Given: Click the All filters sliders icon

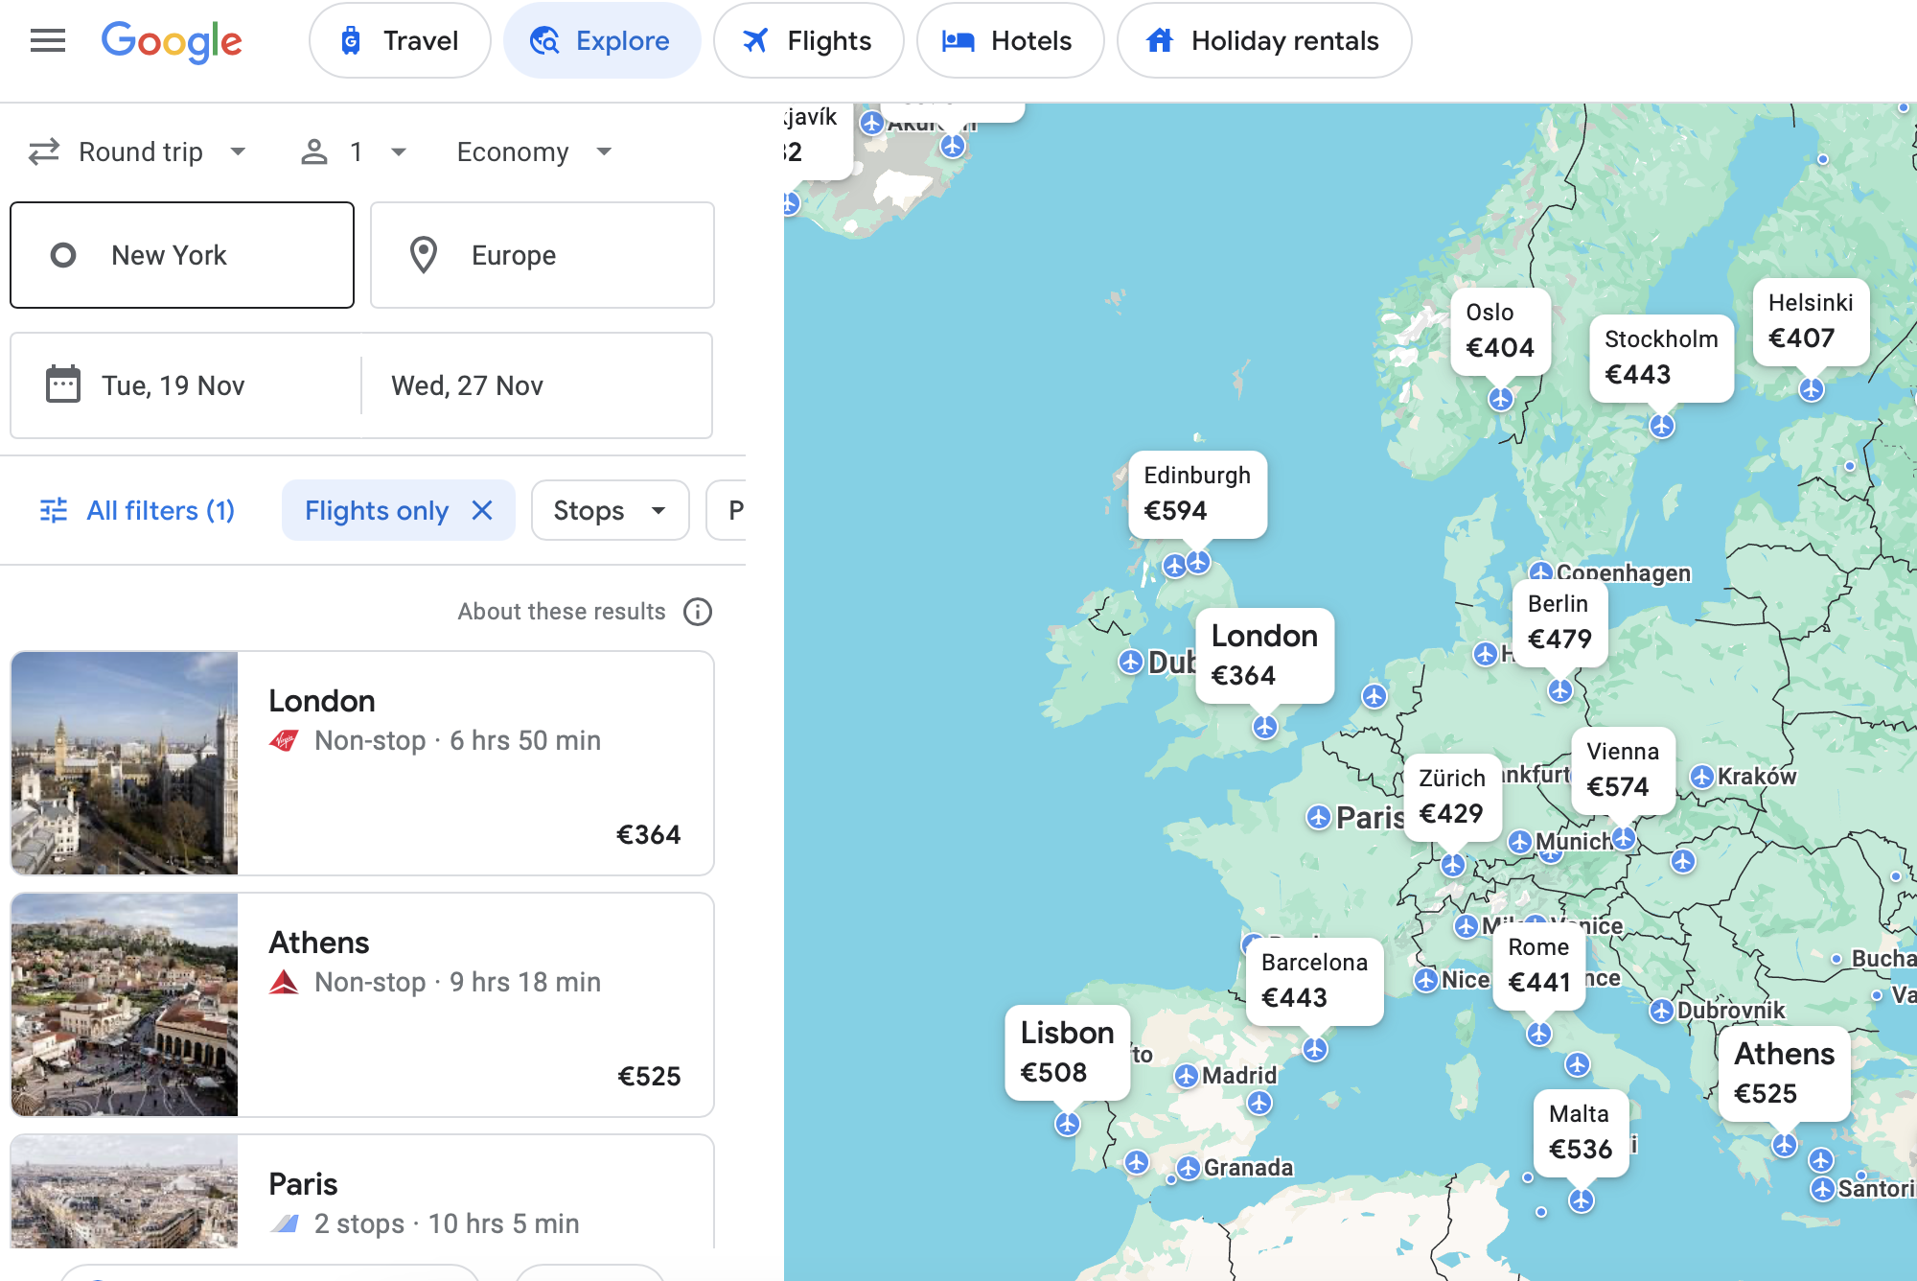Looking at the screenshot, I should (x=56, y=510).
